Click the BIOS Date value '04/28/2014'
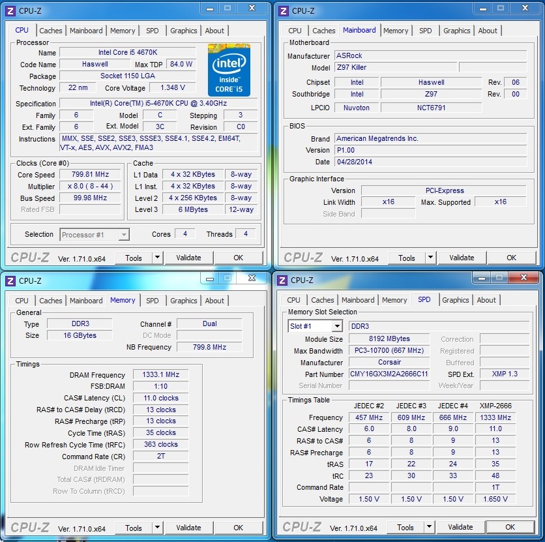 tap(430, 162)
